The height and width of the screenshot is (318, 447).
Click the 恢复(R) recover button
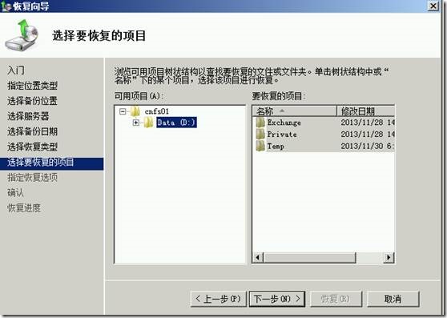pos(336,299)
